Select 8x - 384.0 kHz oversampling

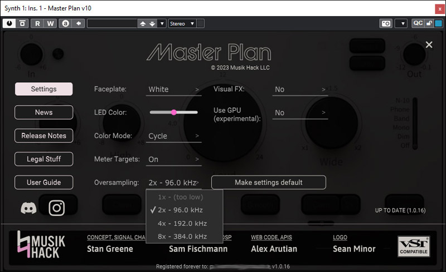point(182,236)
